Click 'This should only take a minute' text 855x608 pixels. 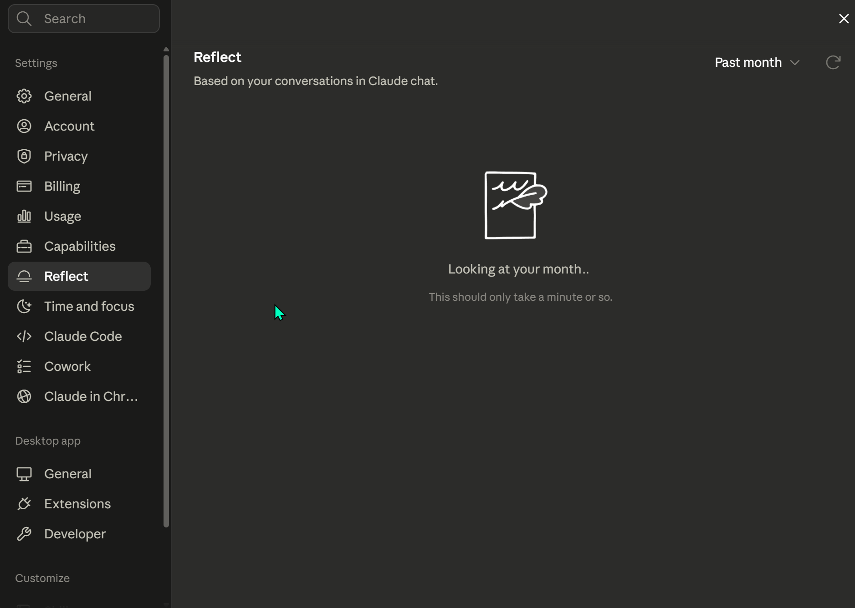(x=520, y=297)
